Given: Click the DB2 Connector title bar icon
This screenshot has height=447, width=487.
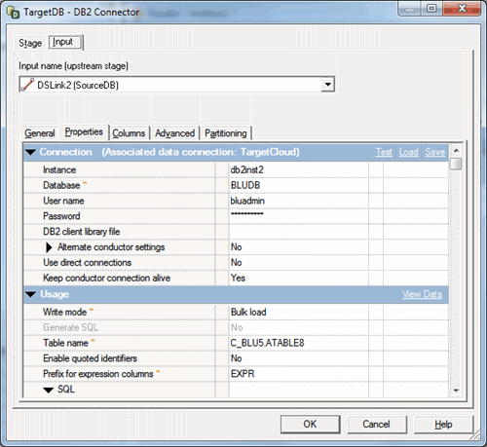Looking at the screenshot, I should point(14,13).
